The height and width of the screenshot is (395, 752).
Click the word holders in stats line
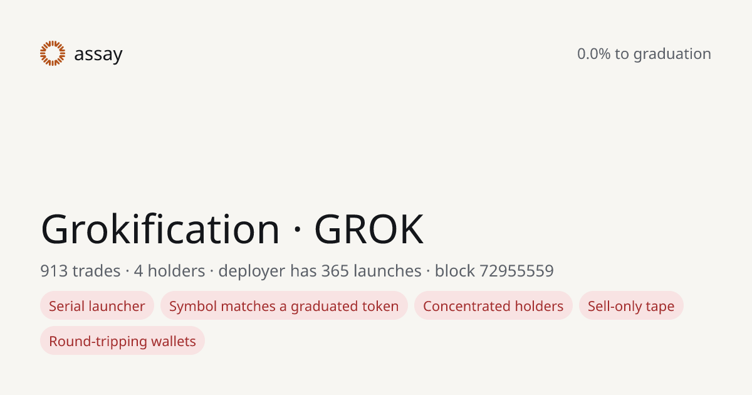click(176, 271)
